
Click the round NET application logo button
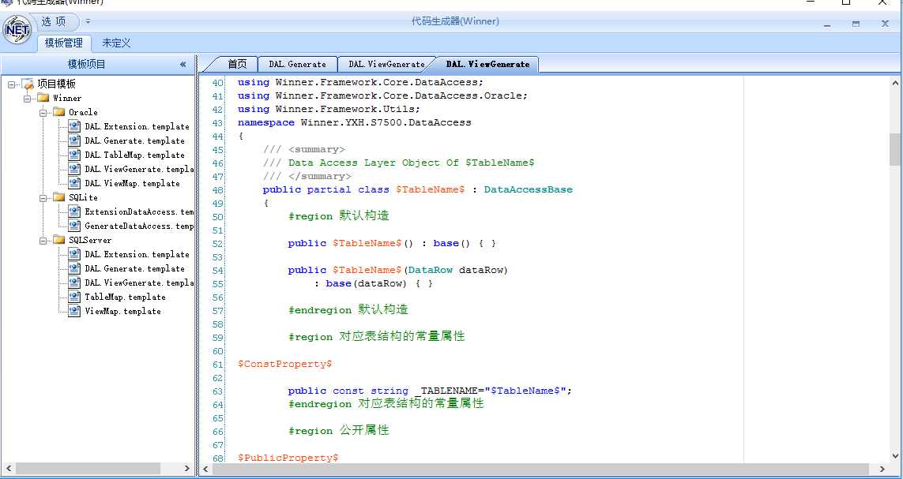pos(17,28)
